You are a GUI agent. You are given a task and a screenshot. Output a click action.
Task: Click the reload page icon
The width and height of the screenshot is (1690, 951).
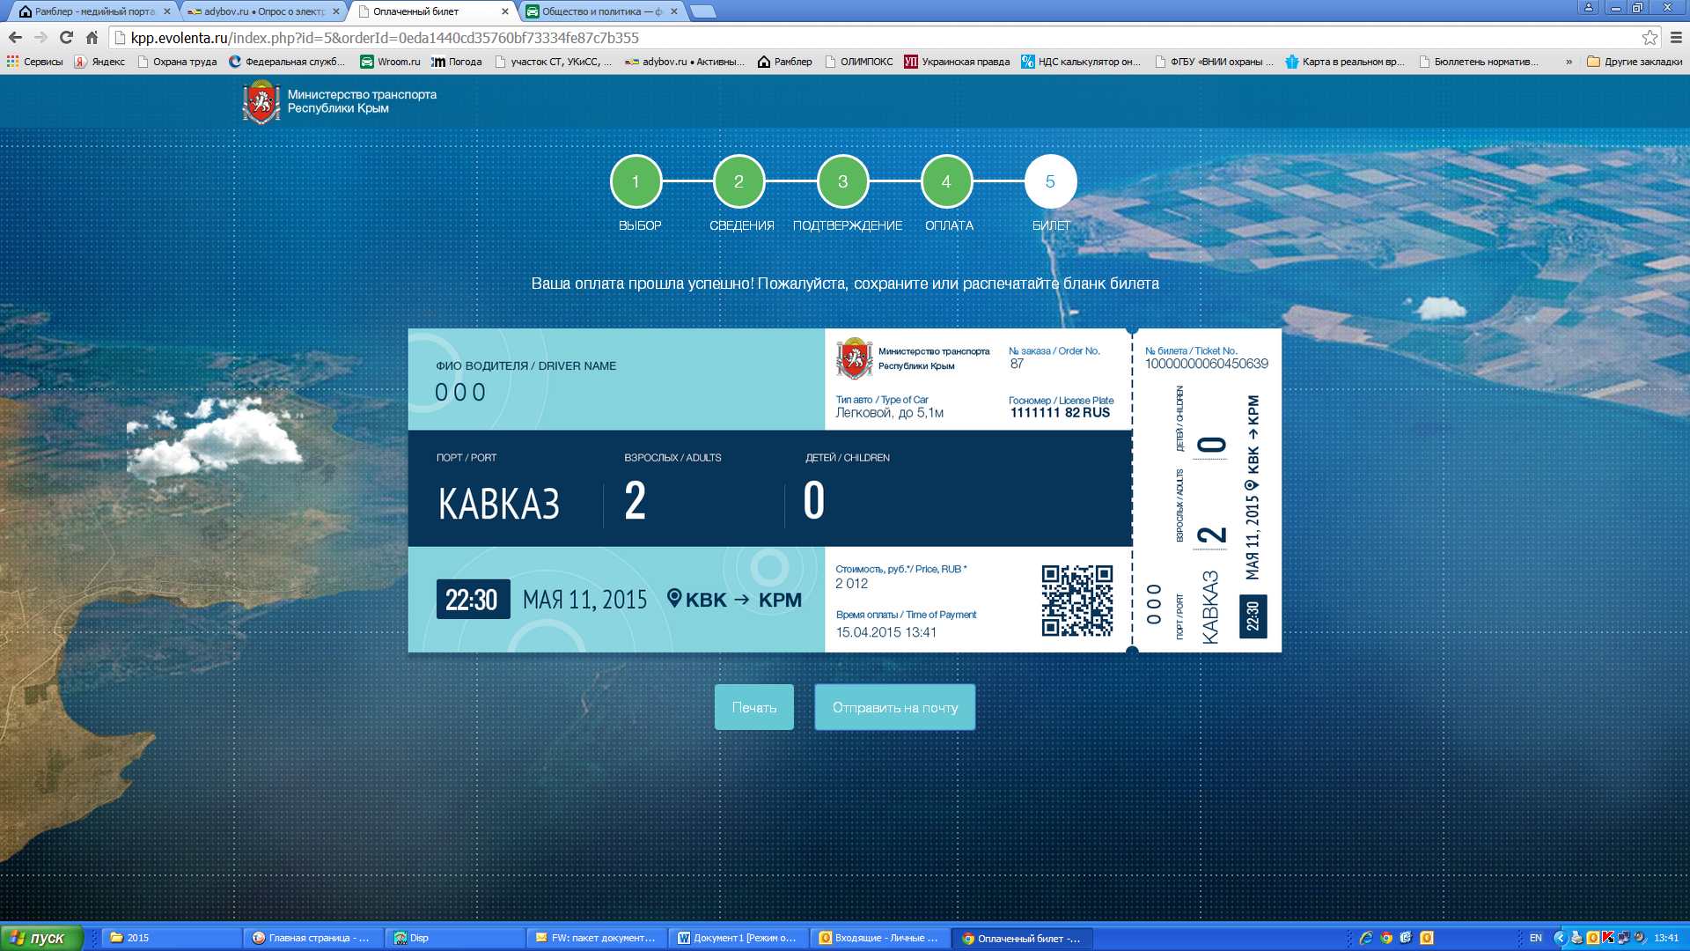66,38
